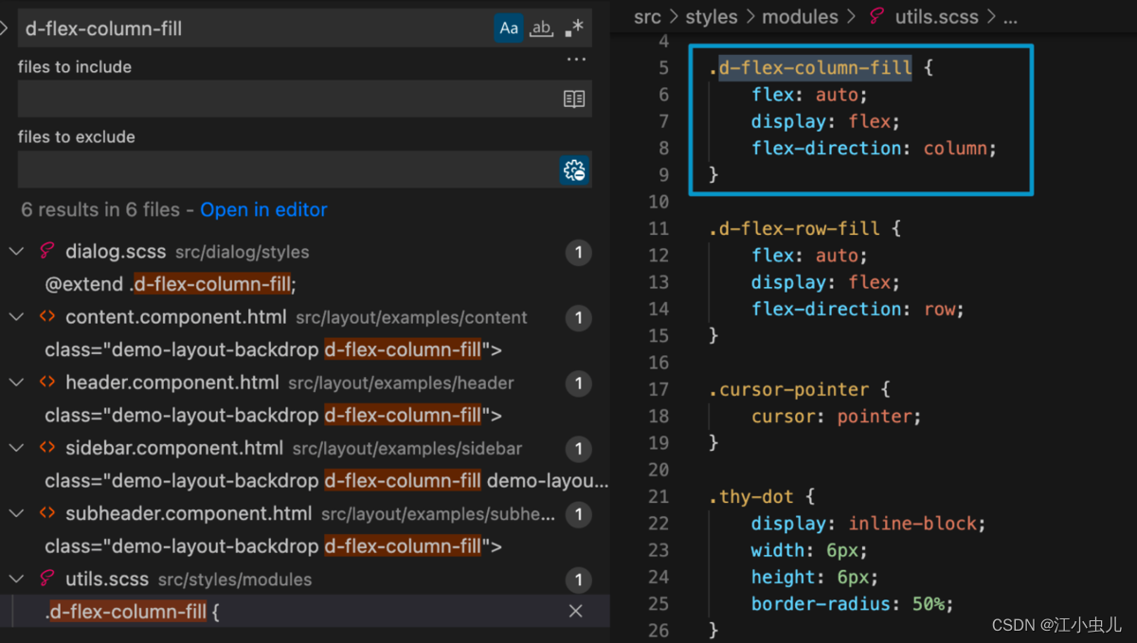Click match count badge for sidebar.component.html
1137x643 pixels.
pyautogui.click(x=578, y=449)
